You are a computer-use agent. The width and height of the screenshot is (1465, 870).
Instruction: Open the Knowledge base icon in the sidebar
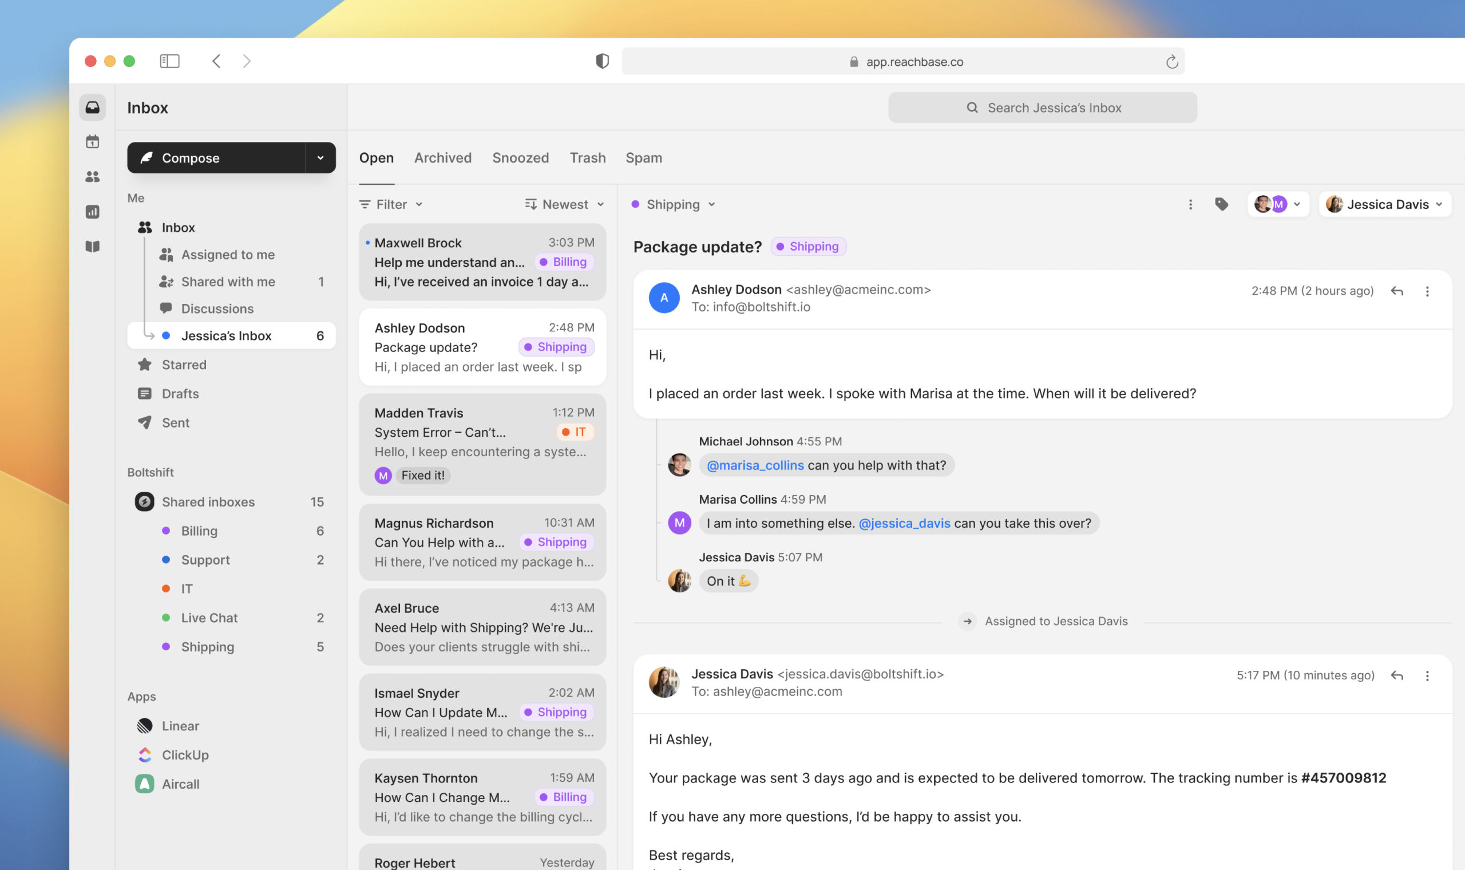click(93, 246)
